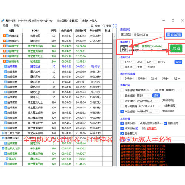Click the blue map icon on 米尔皇帝 row
185x185 pixels.
click(3, 148)
